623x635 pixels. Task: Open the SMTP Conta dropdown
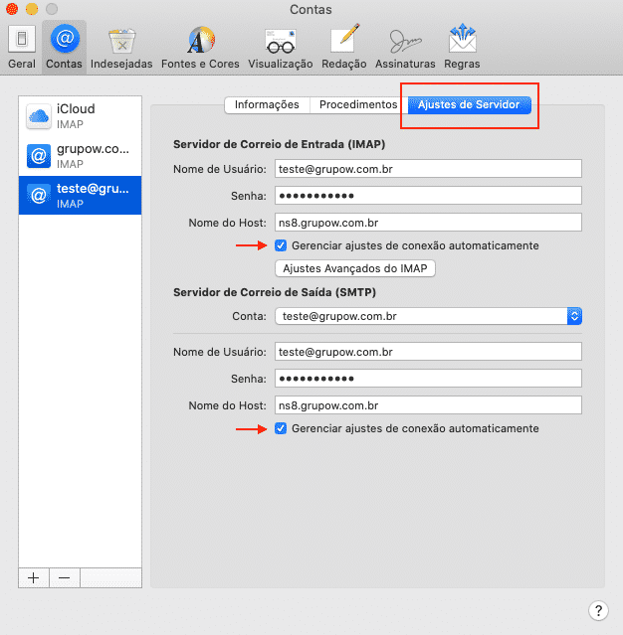(428, 316)
